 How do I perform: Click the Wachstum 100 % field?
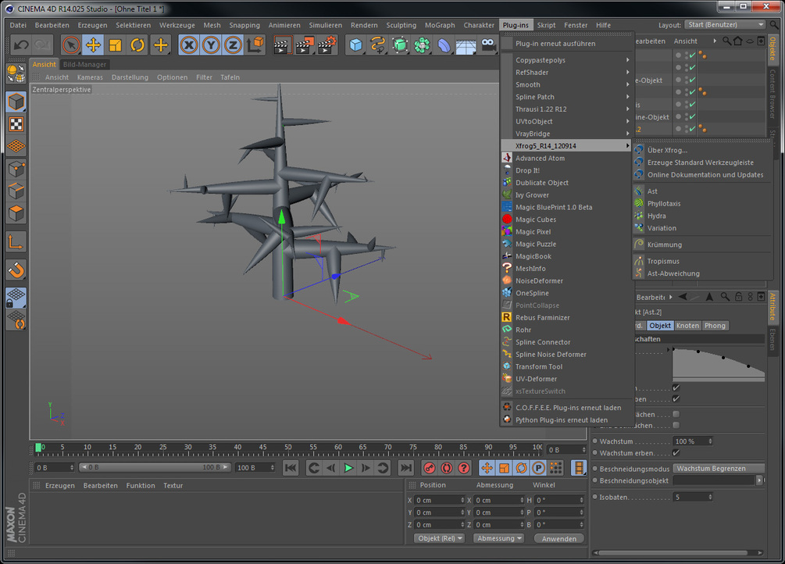(690, 441)
